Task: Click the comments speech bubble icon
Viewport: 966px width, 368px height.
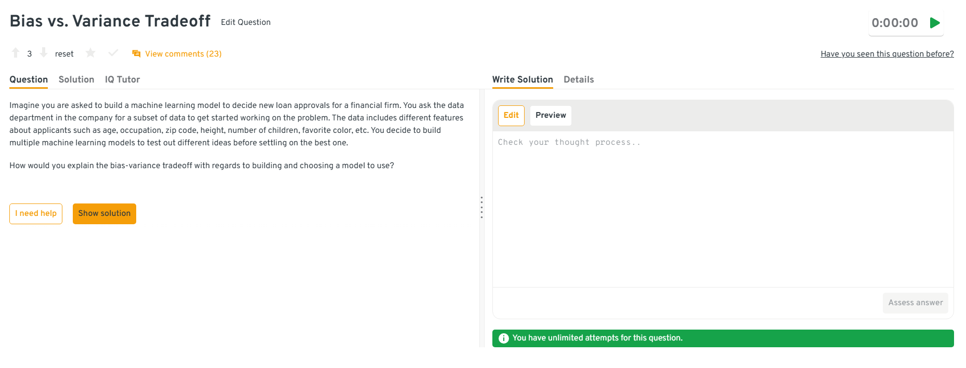Action: point(136,53)
